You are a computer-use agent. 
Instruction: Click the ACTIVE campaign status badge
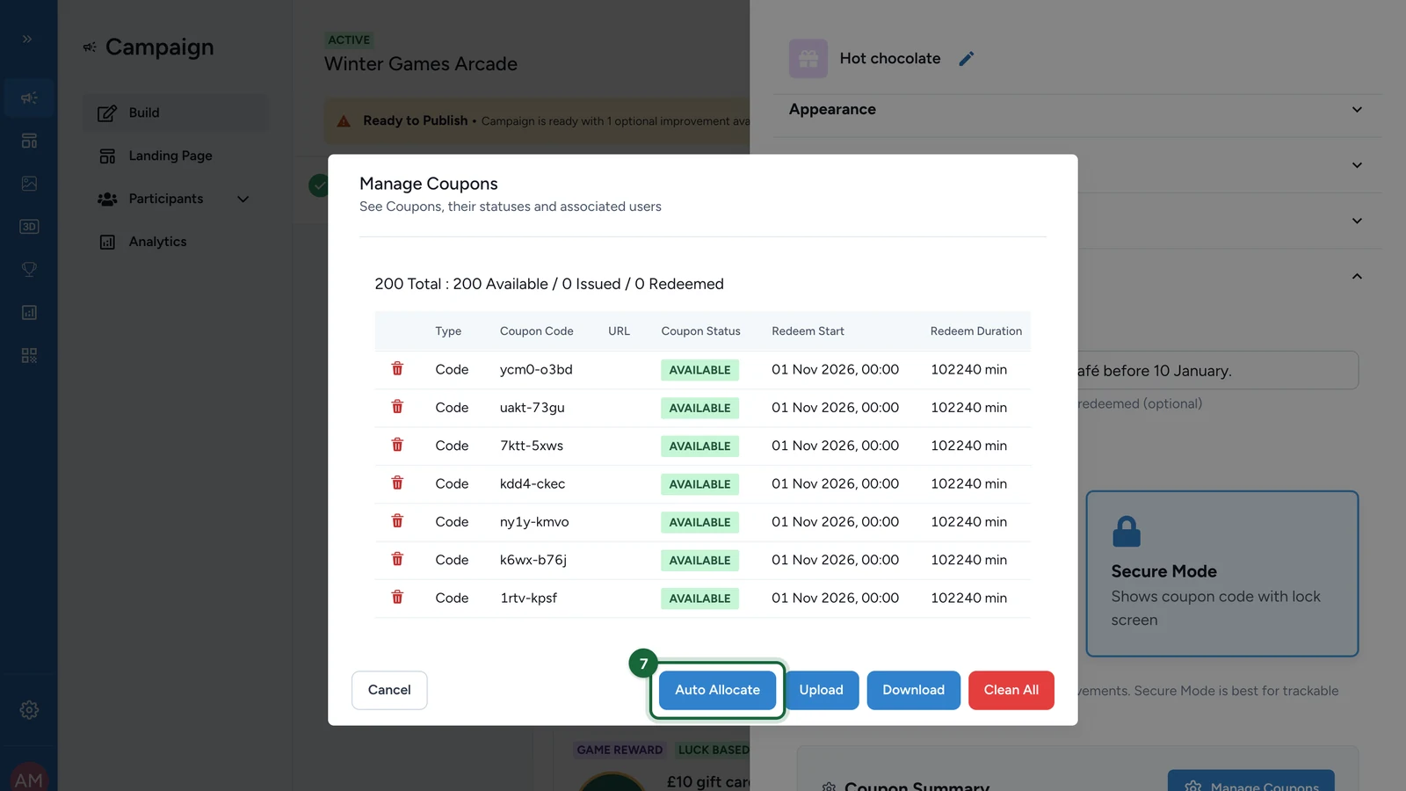click(349, 40)
